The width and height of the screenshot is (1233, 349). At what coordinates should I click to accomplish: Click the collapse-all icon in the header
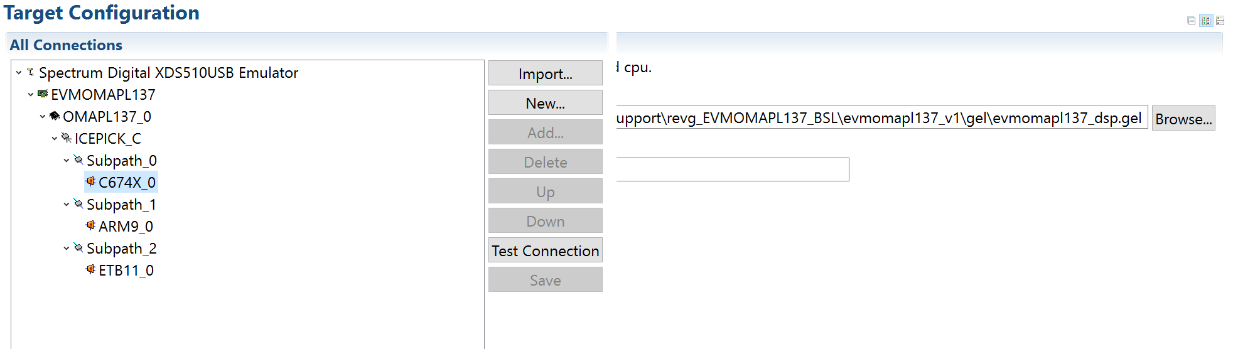[1191, 21]
